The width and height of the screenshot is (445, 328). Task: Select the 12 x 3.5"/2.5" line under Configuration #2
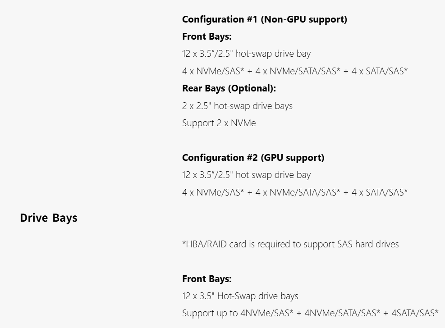coord(246,175)
